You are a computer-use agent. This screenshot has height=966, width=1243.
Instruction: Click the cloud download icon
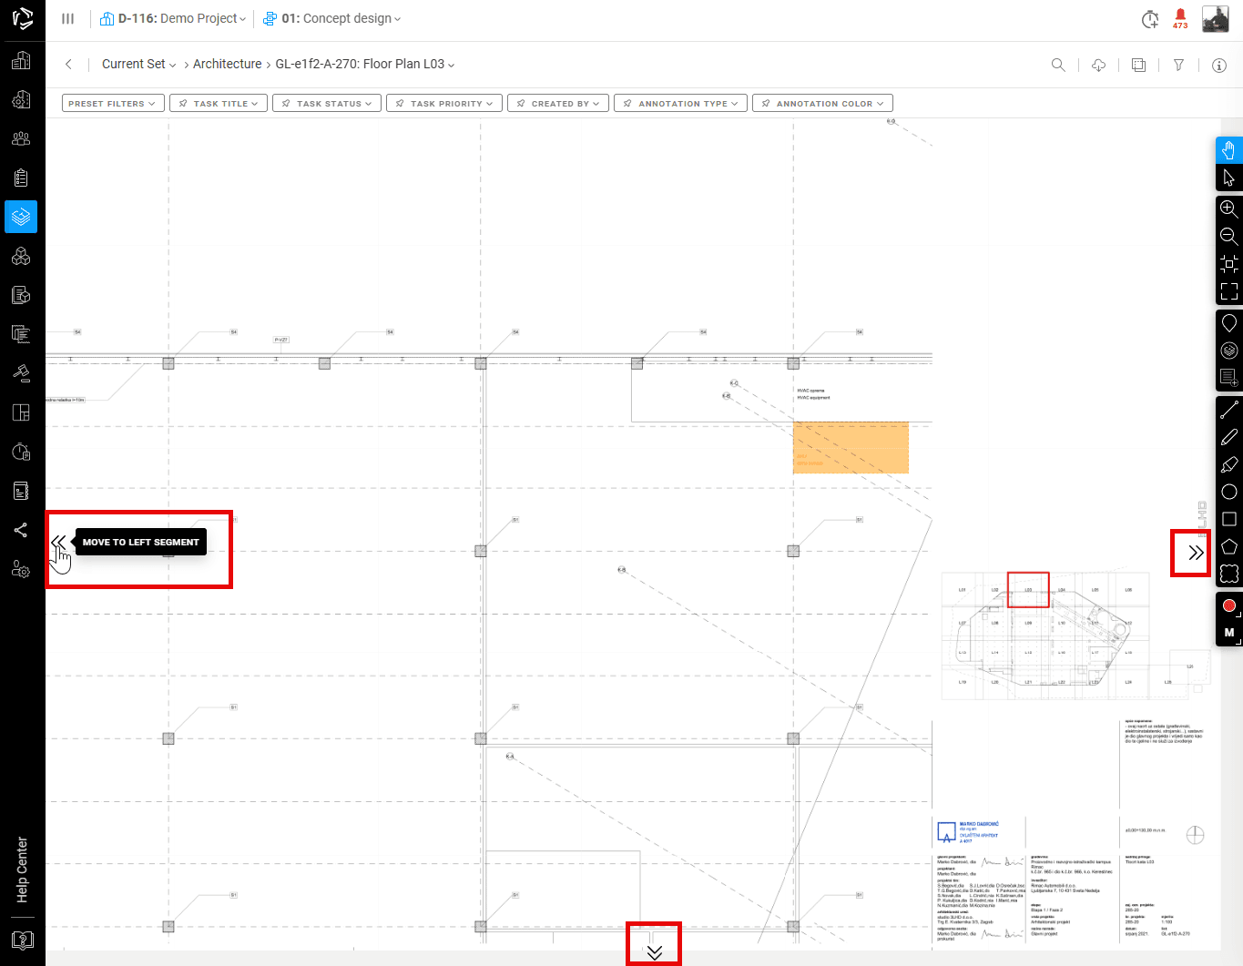1098,65
